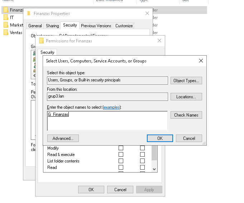Open the examples help link
Viewport: 244px width, 203px height.
[x=112, y=108]
